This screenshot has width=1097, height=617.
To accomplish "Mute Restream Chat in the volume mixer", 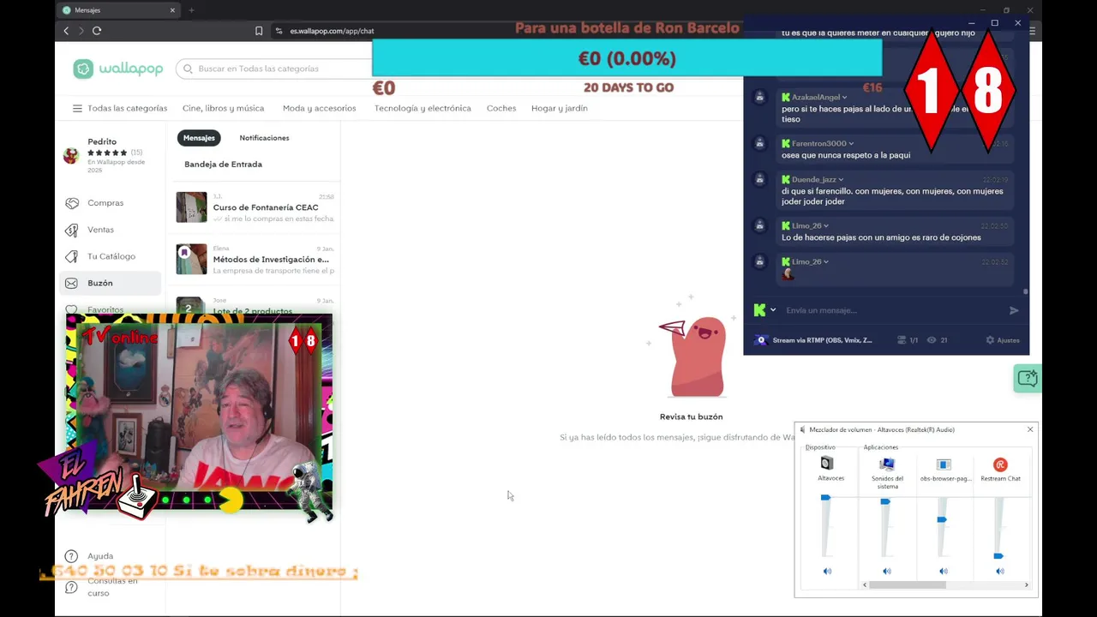I will coord(1000,572).
